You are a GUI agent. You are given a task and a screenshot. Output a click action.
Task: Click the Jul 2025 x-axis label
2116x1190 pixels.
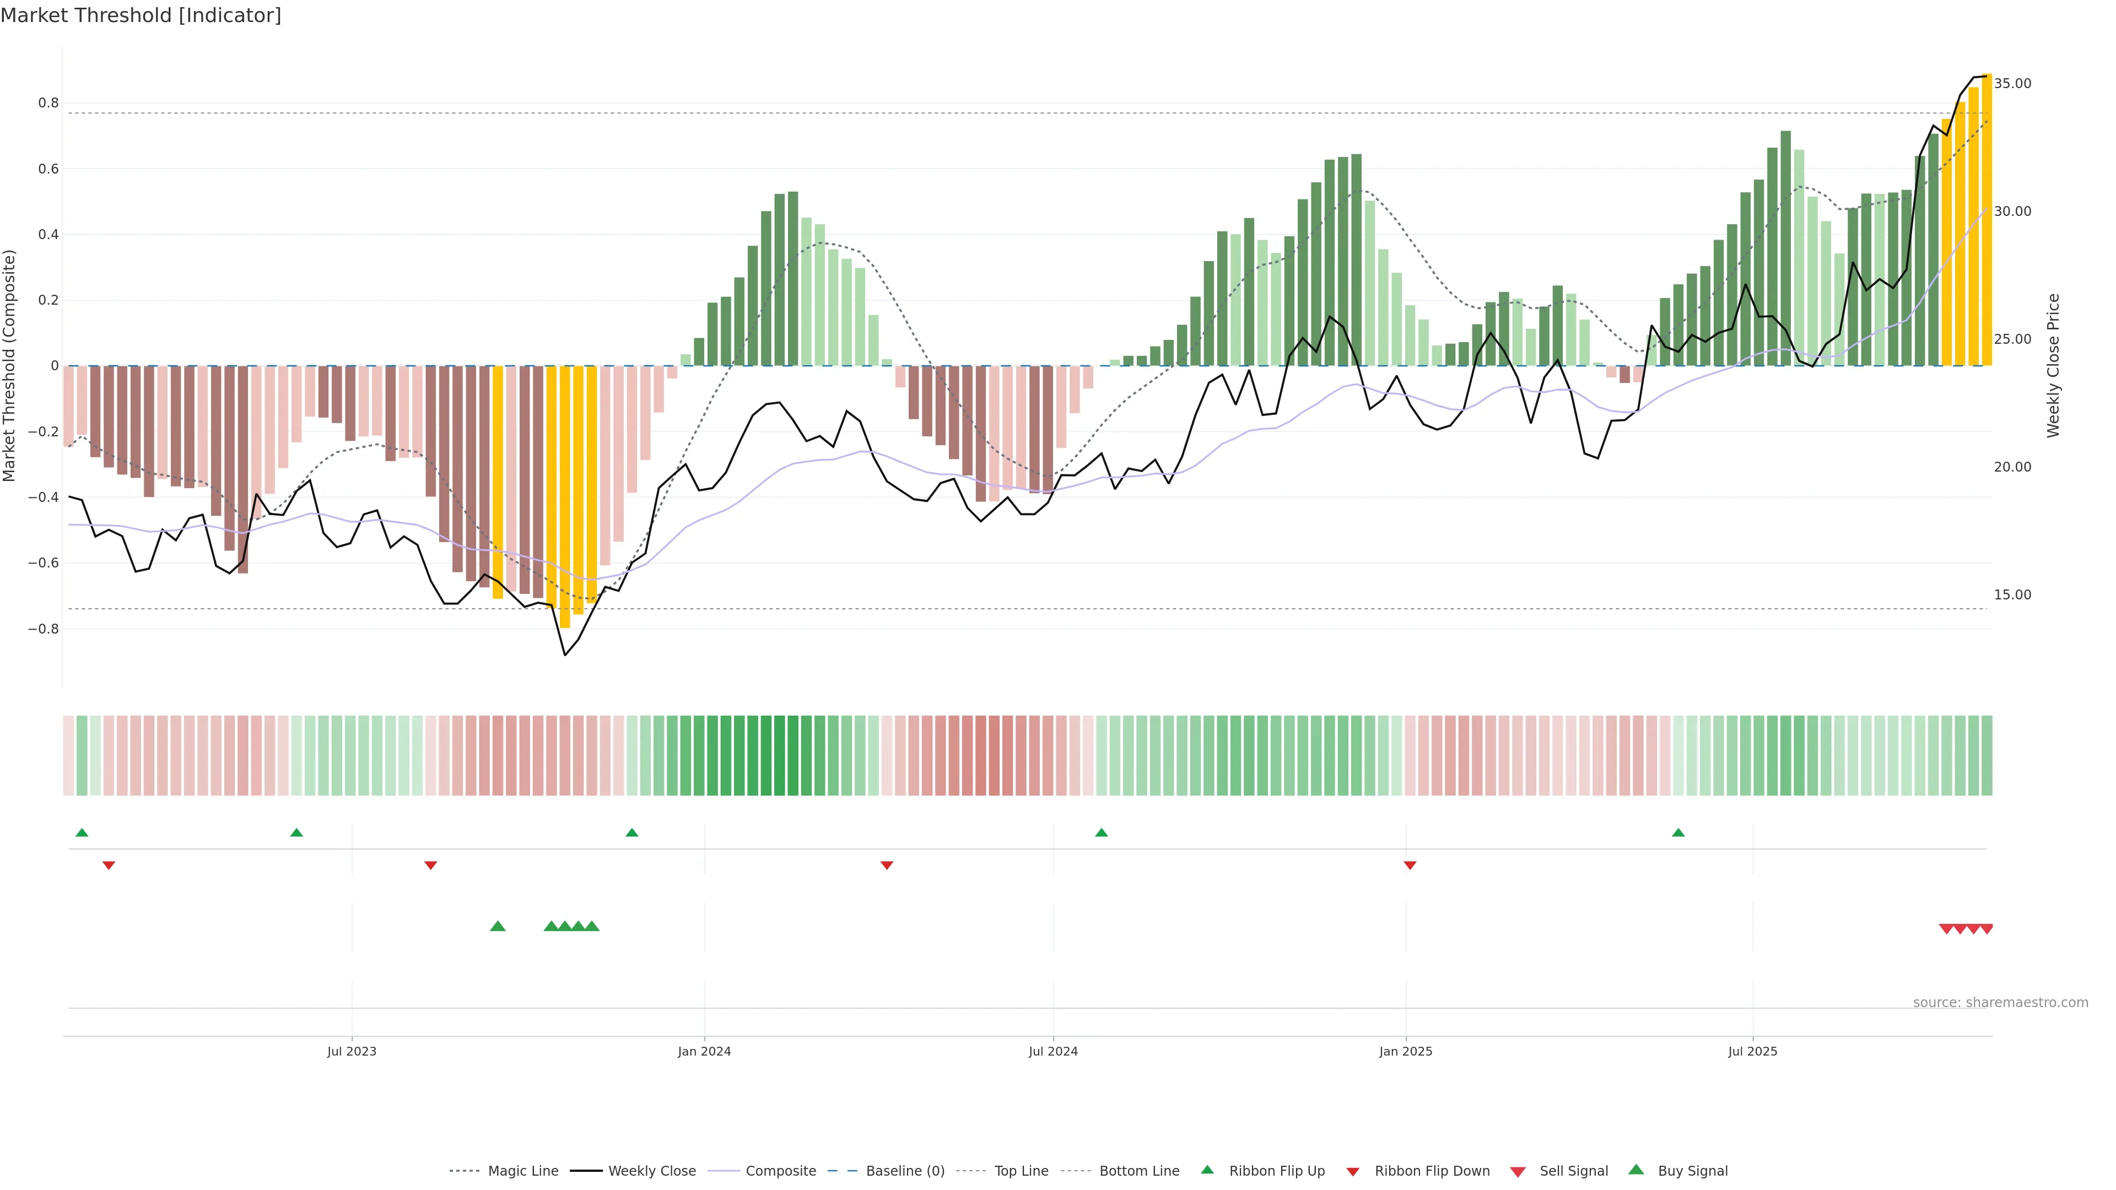point(1752,1051)
